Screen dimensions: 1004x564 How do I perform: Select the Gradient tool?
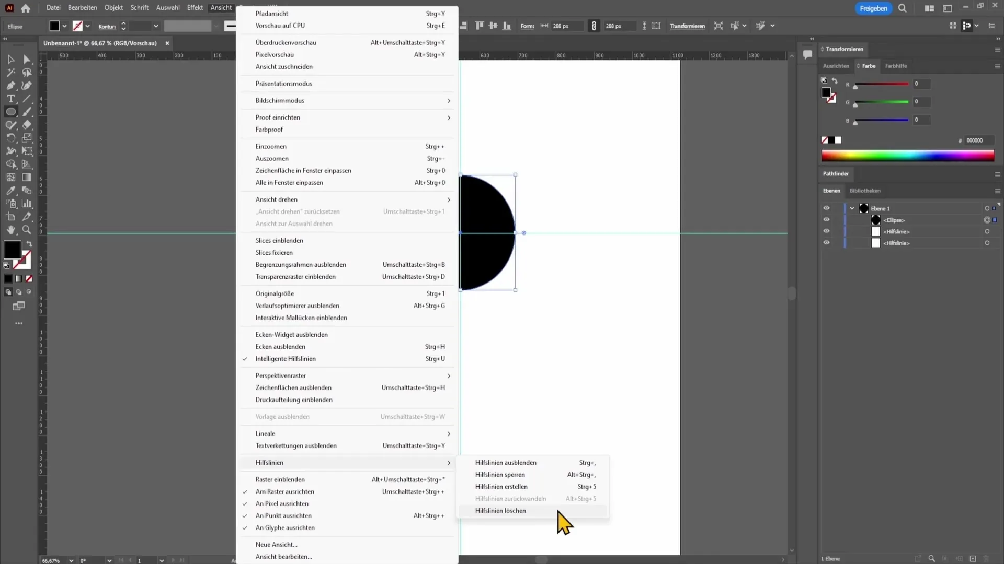point(27,178)
